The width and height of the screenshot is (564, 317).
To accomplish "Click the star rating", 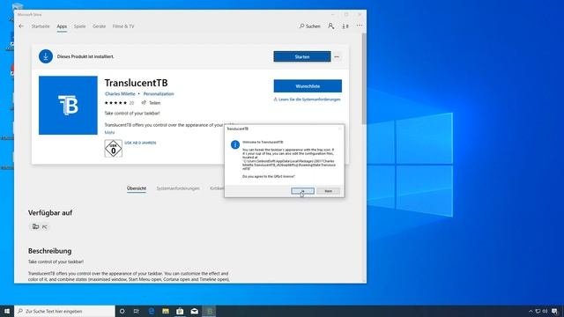I will [115, 103].
